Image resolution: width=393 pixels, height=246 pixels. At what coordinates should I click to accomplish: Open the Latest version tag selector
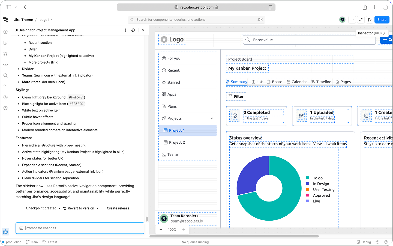[50, 242]
